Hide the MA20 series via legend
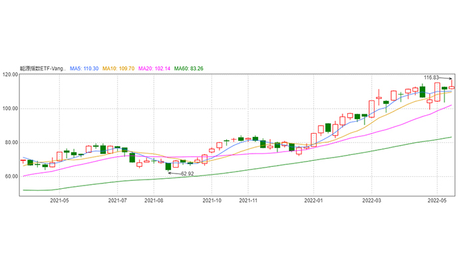The image size is (459, 266). pyautogui.click(x=156, y=68)
